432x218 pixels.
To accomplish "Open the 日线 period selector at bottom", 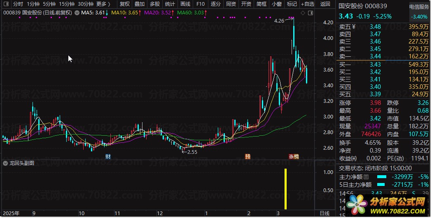I will (x=325, y=213).
